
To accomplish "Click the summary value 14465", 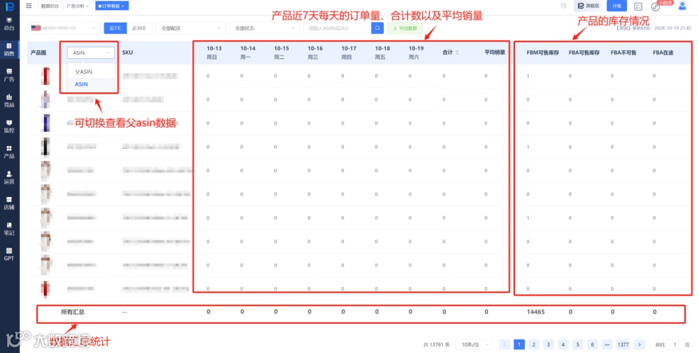I will [x=536, y=312].
